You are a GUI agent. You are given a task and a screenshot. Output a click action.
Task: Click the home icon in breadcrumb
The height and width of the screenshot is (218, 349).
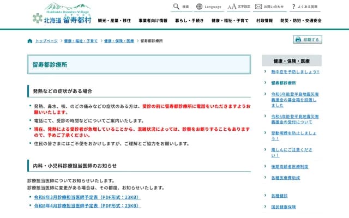click(30, 41)
